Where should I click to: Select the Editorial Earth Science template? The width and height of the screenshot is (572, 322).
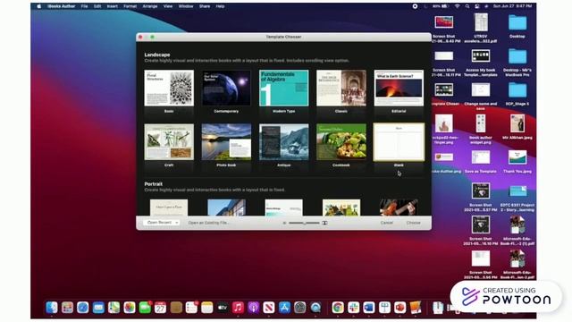click(x=399, y=88)
